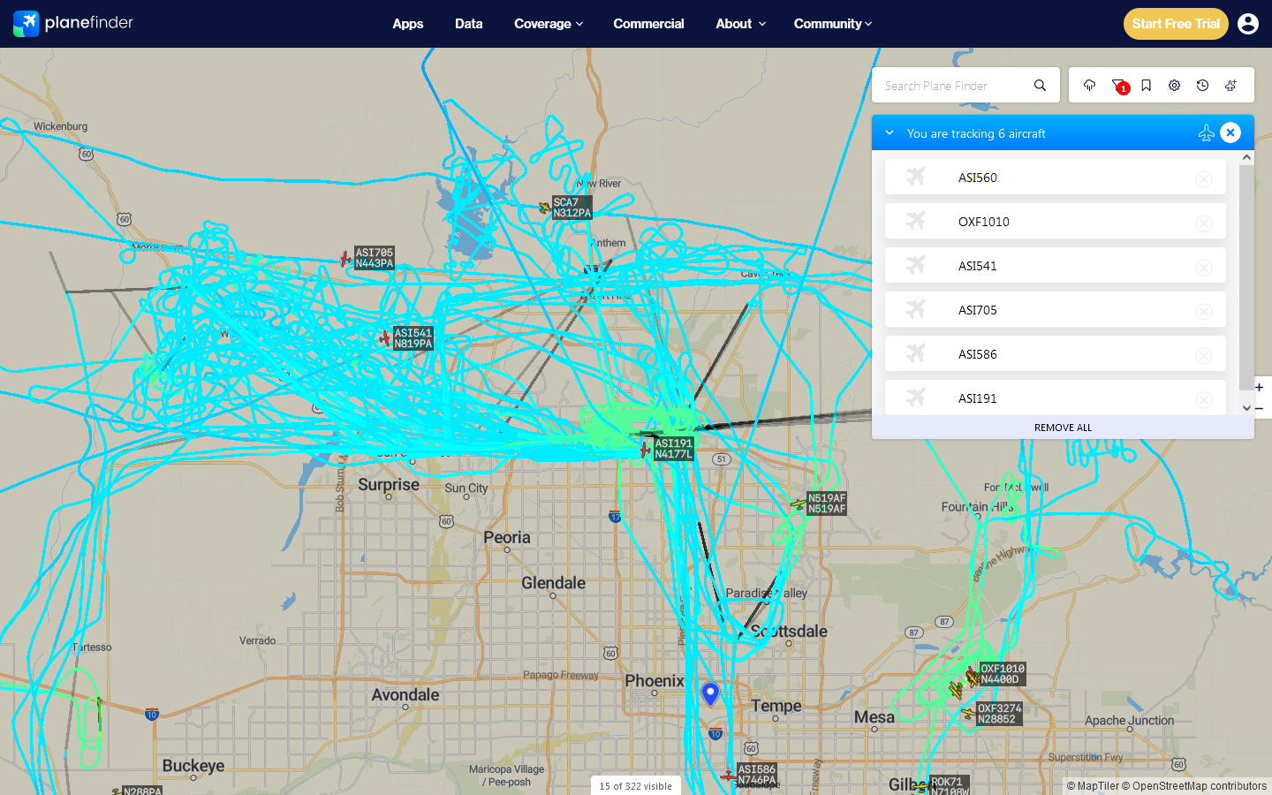The width and height of the screenshot is (1272, 795).
Task: Click the add aircraft plane-plus icon
Action: (1230, 86)
